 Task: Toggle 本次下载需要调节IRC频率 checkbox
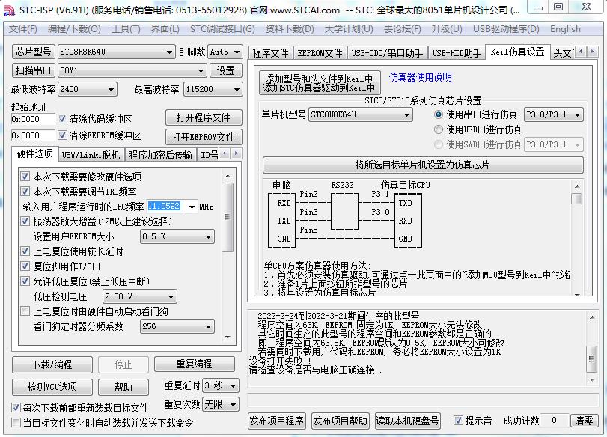tap(25, 192)
